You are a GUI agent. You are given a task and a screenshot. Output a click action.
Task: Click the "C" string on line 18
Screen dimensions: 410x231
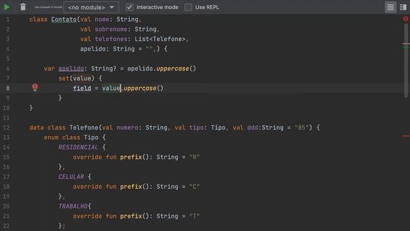(195, 187)
